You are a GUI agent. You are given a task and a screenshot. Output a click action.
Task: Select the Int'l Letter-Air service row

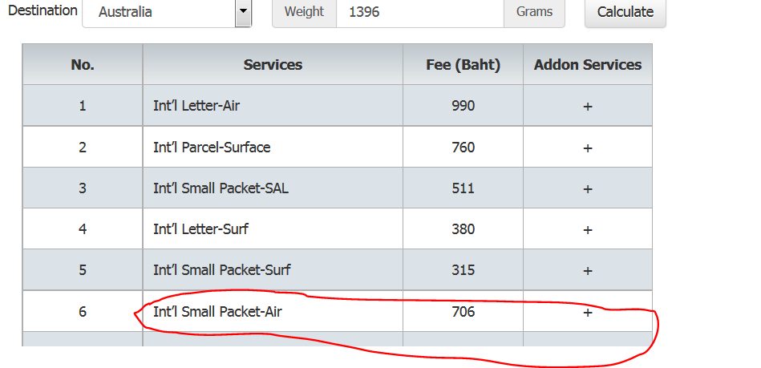point(195,106)
